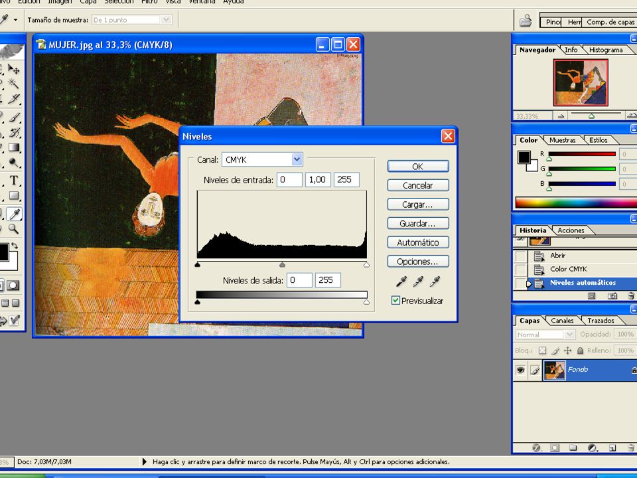Open the Trazados tab
This screenshot has width=637, height=478.
pos(601,320)
